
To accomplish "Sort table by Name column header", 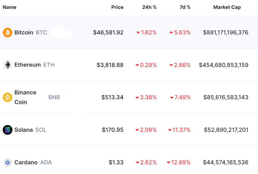I will pyautogui.click(x=9, y=7).
